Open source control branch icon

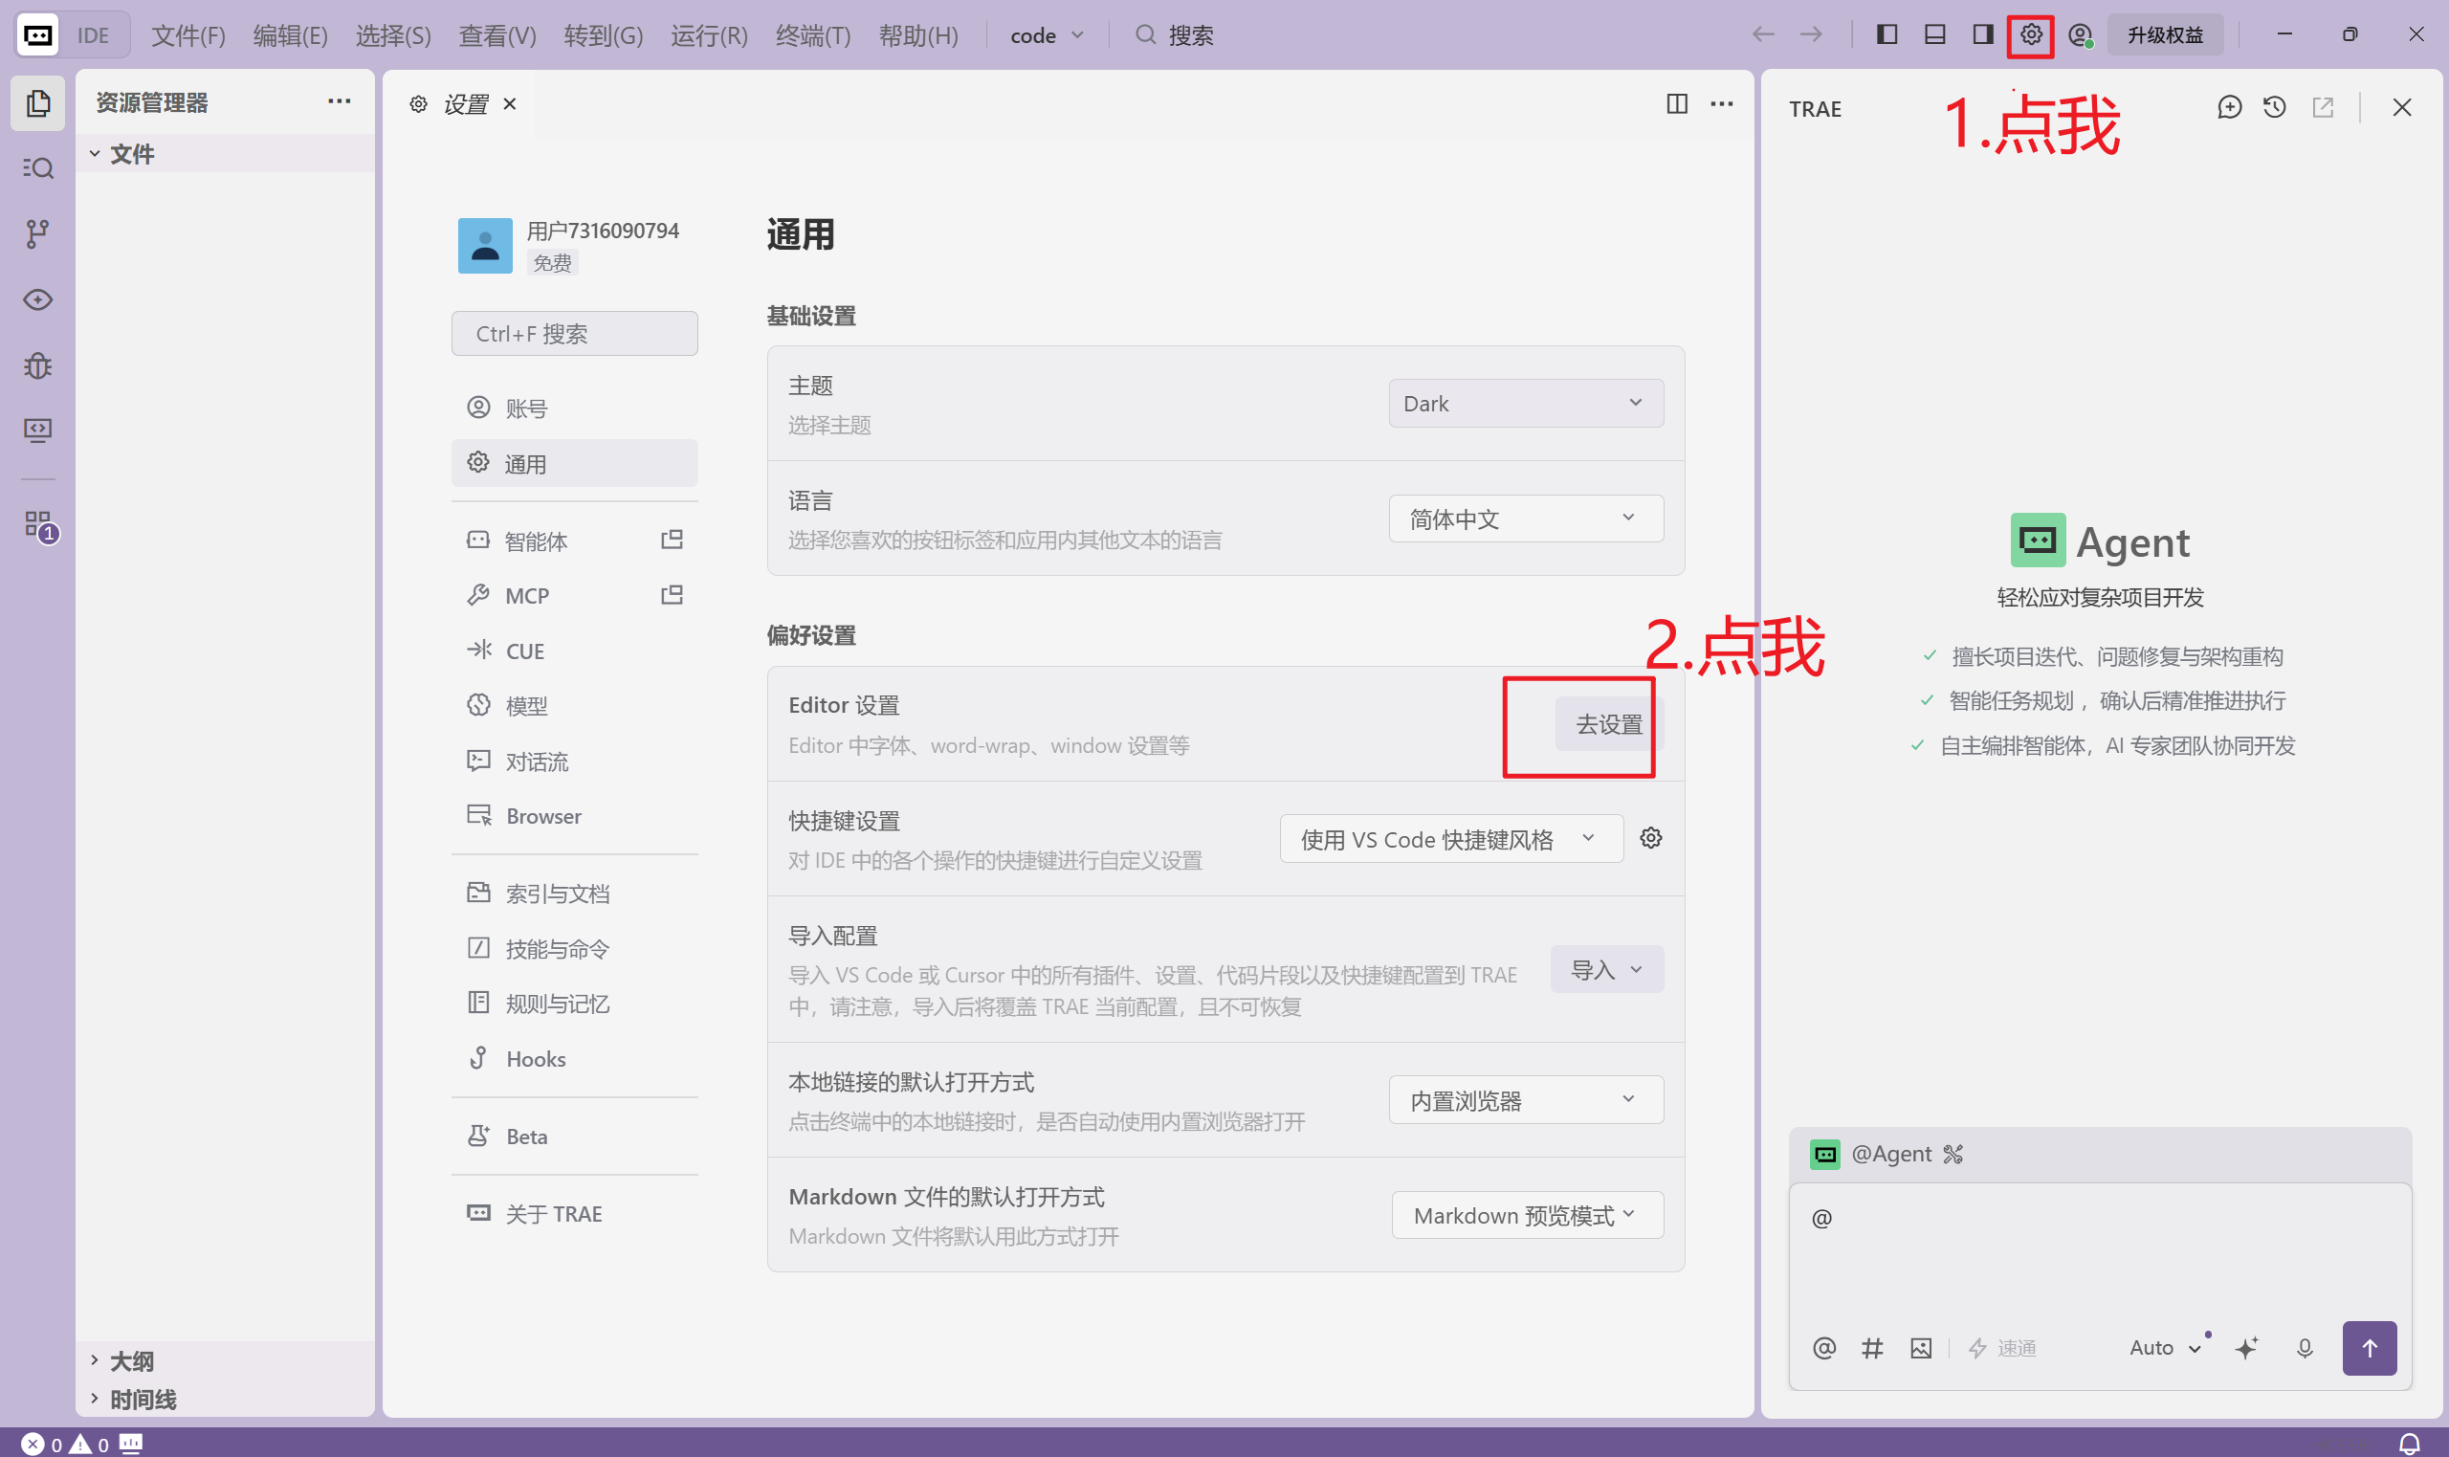pyautogui.click(x=37, y=233)
